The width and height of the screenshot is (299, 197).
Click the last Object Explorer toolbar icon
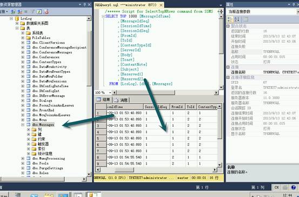point(46,12)
